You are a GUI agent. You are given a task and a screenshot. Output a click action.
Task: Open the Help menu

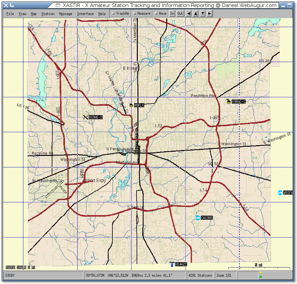102,14
